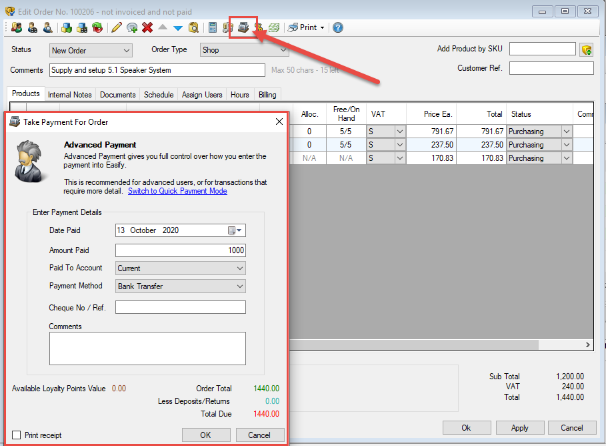606x446 pixels.
Task: Open the order Status dropdown
Action: (127, 51)
